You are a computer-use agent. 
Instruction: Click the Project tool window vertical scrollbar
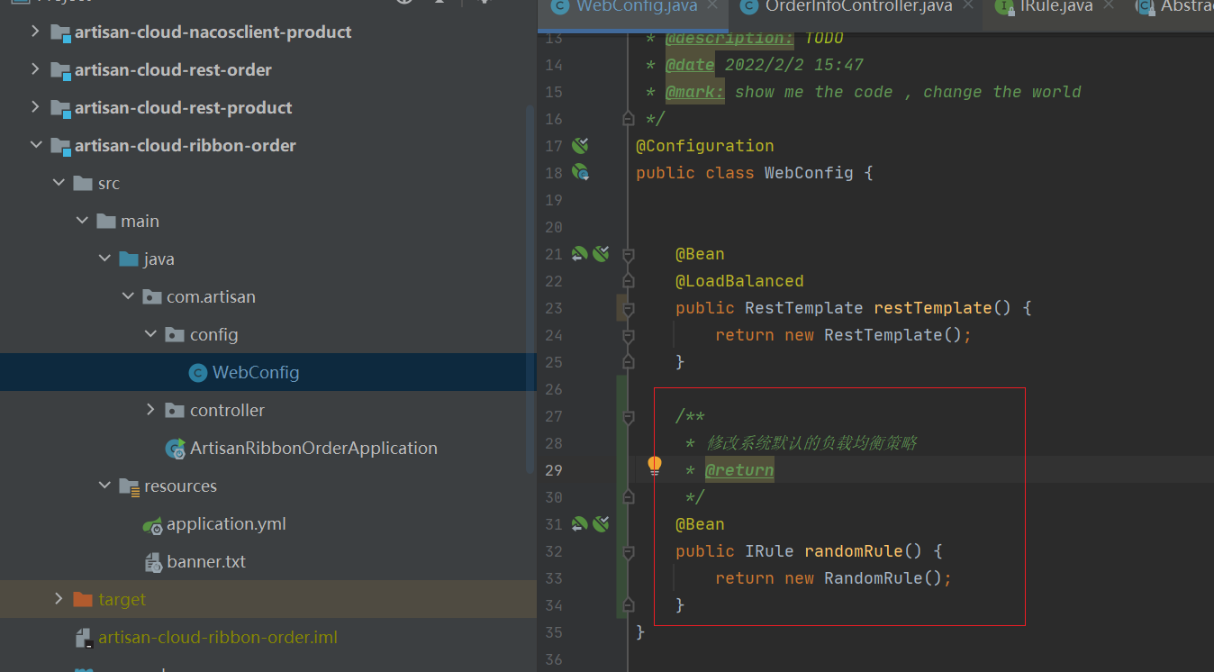coord(531,288)
